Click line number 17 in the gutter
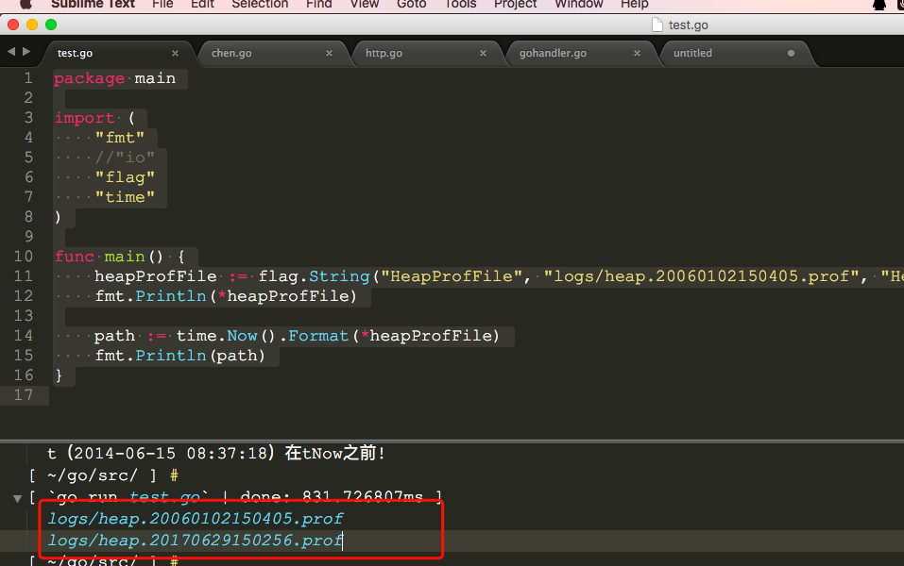The image size is (904, 566). coord(24,395)
